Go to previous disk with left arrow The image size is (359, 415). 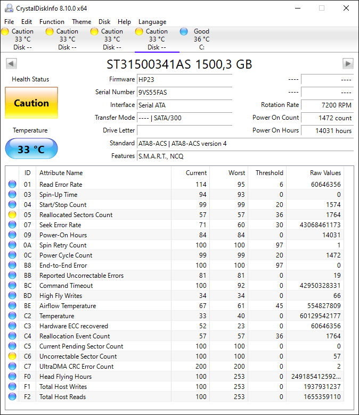[11, 63]
